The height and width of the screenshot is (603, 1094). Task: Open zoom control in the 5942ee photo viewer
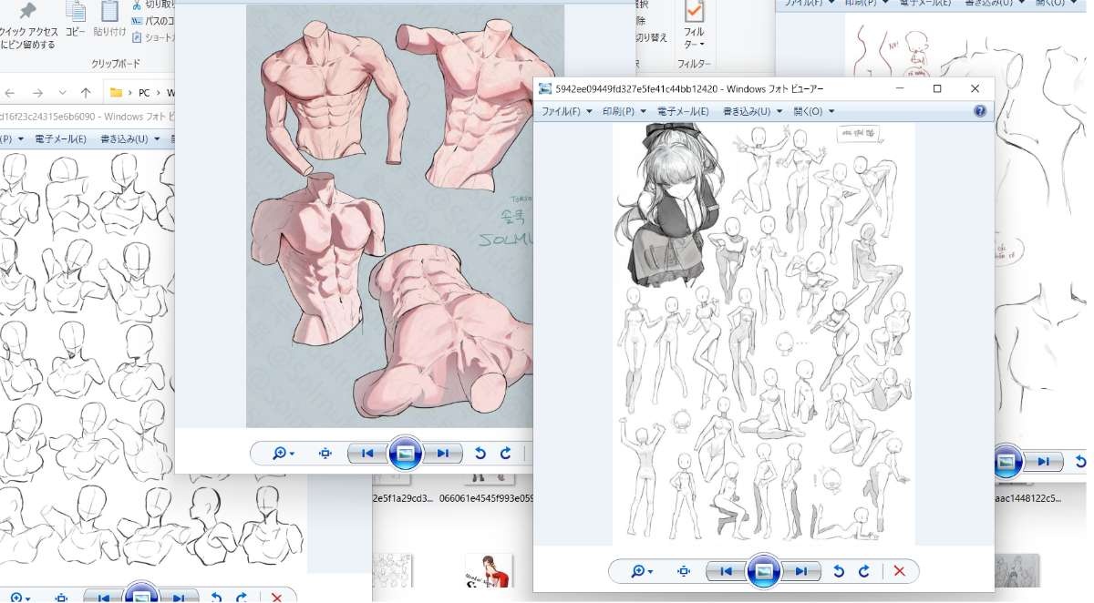coord(642,571)
